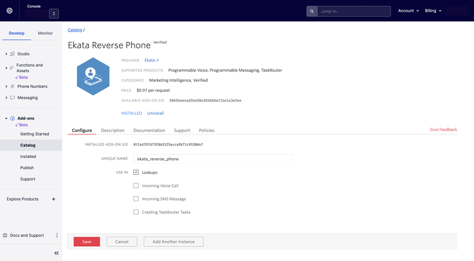The image size is (474, 261).
Task: Click the Phone Numbers hash icon
Action: pos(12,86)
